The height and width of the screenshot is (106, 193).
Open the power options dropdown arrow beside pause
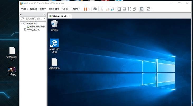89,9
